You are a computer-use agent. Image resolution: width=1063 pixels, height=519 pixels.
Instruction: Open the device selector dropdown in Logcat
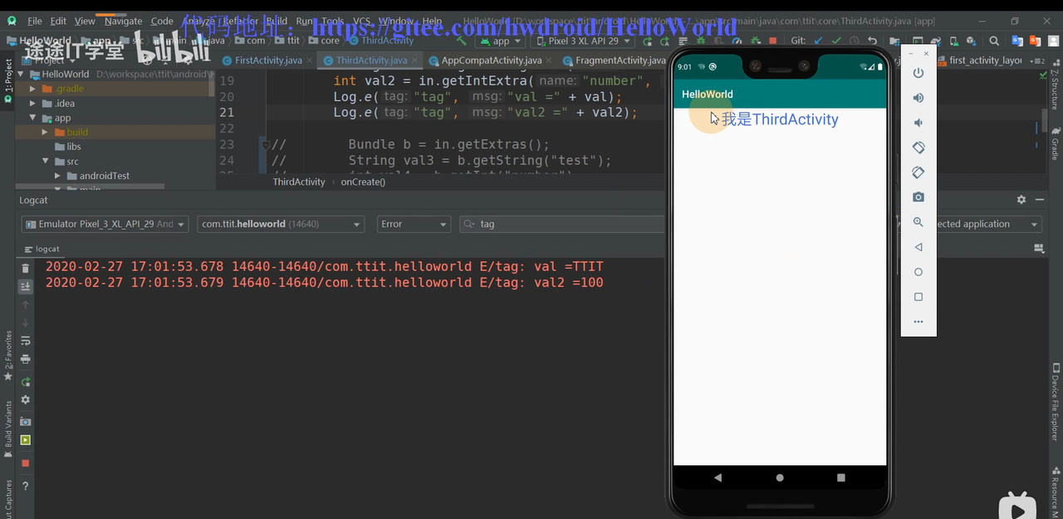pos(105,224)
